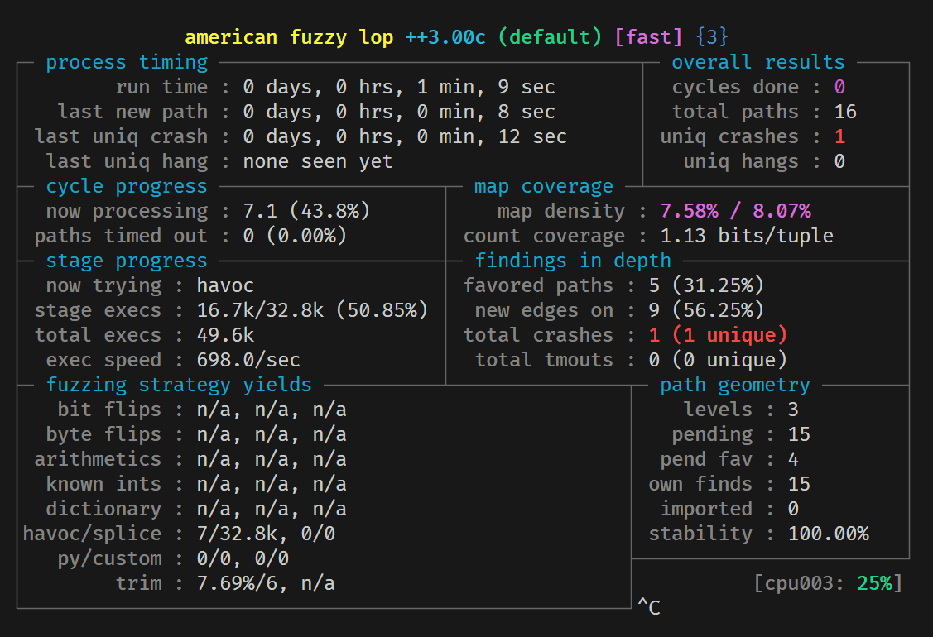Select the havoc/splice yields value

tap(266, 534)
